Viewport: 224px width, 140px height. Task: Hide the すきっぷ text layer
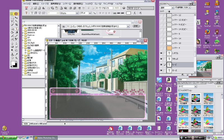click(x=161, y=59)
